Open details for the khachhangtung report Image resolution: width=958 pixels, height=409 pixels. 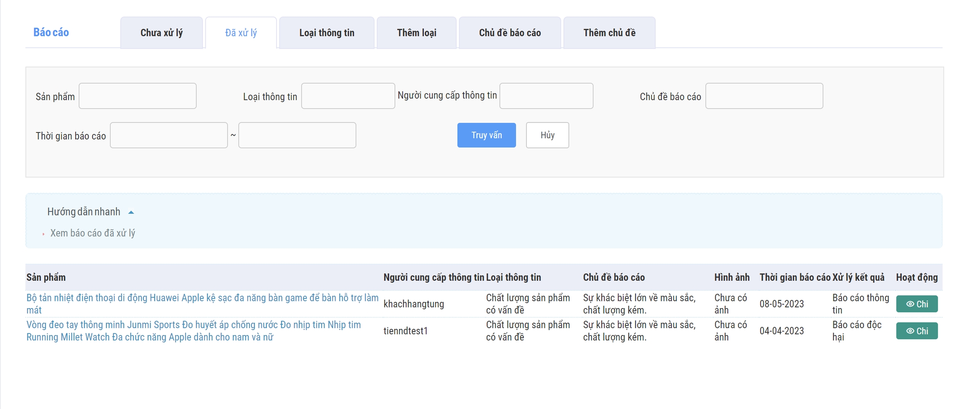(x=916, y=304)
